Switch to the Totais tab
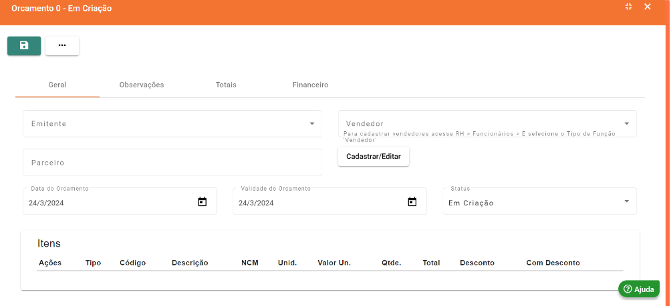 coord(226,85)
